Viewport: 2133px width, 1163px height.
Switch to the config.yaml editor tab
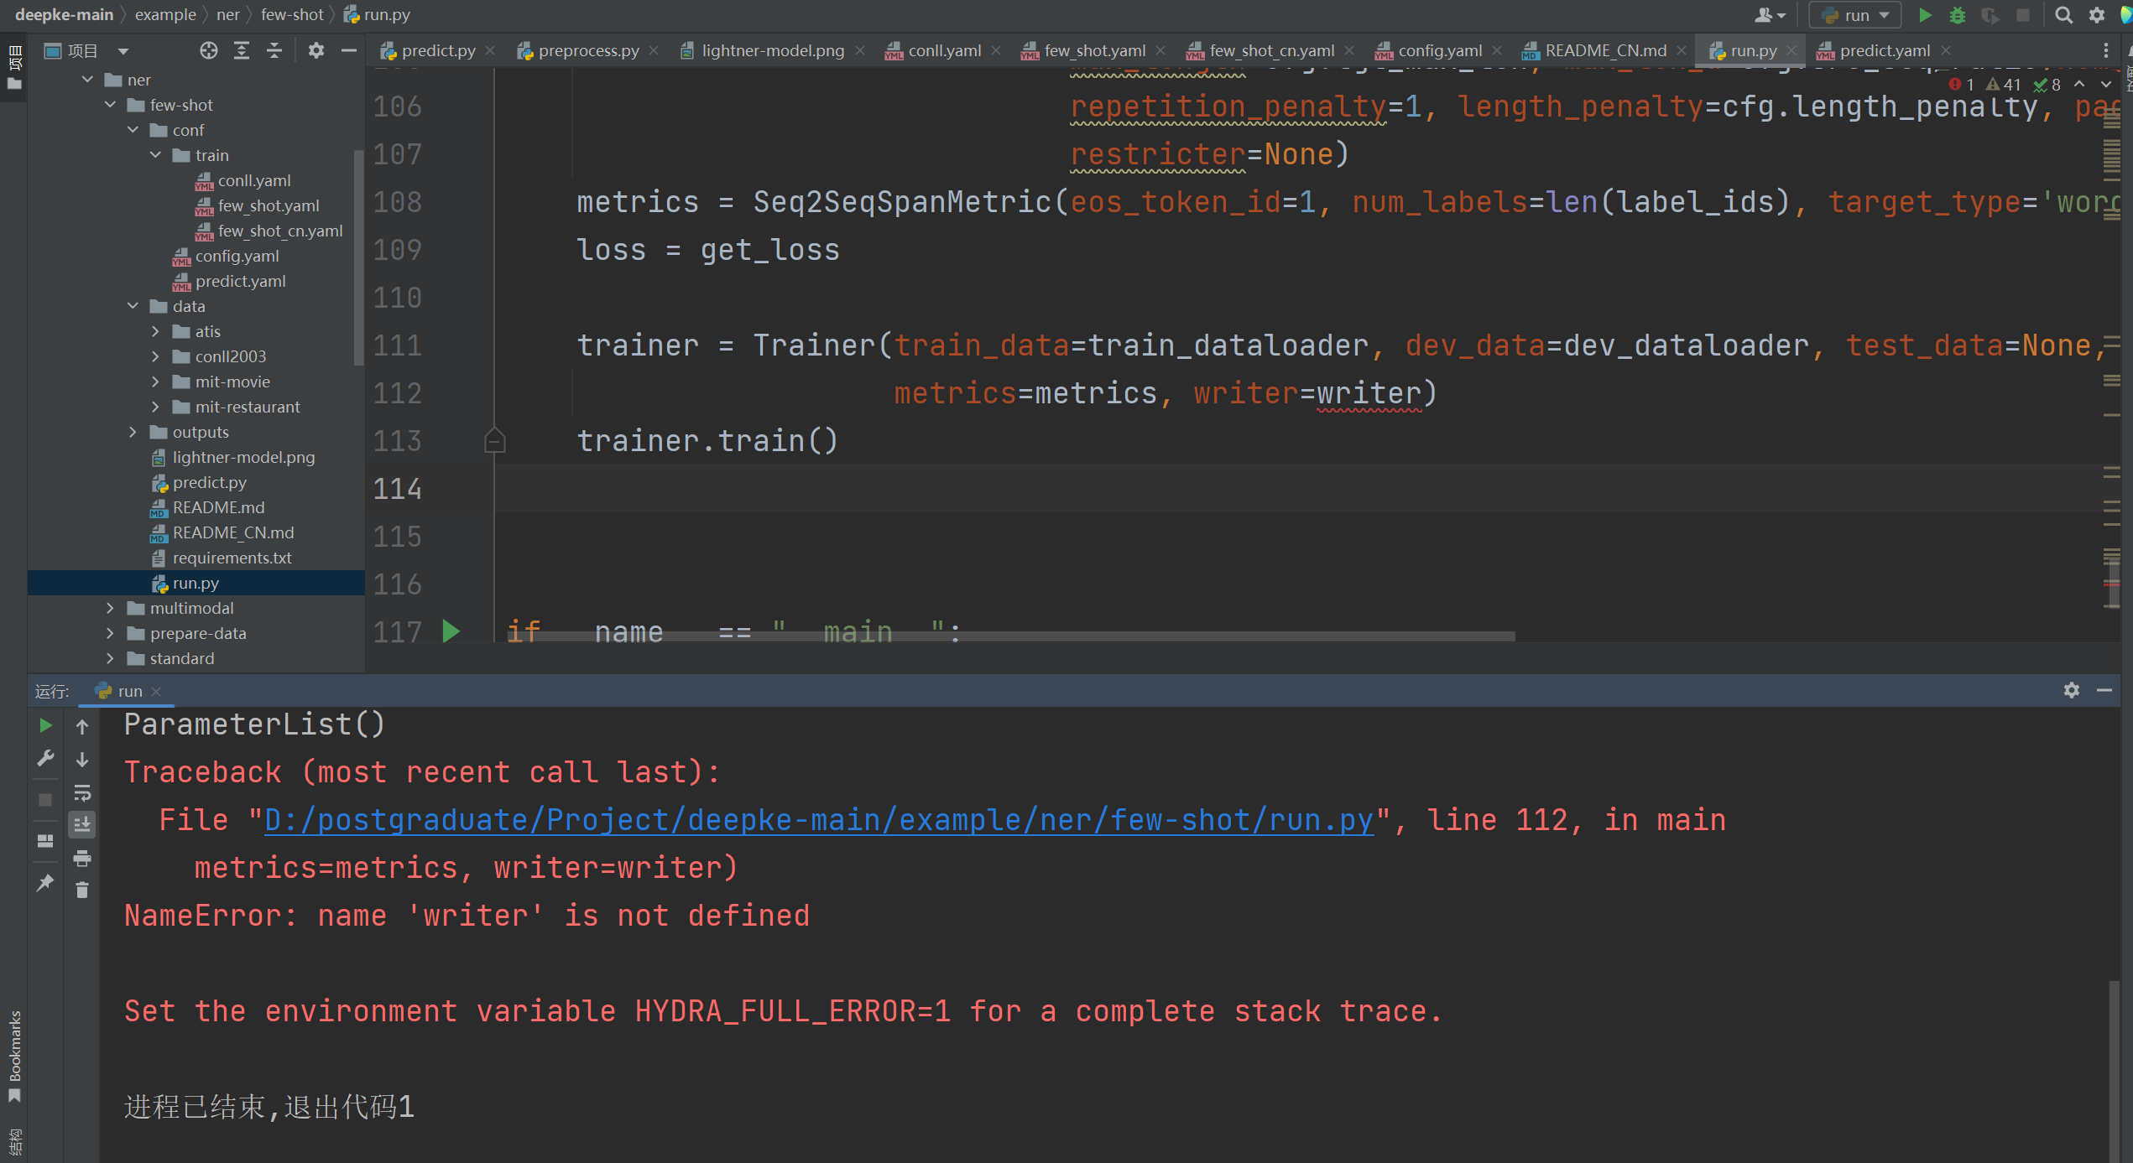[x=1439, y=51]
